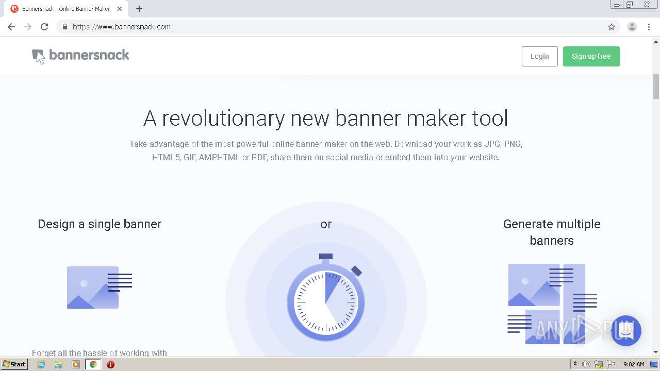Close the Bannersnack tab

119,9
